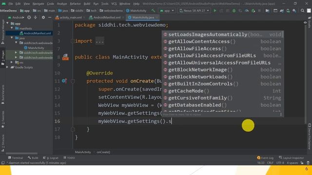Open the Structure side tool window tab
Screen dimensions: 312x175
coord(3,143)
